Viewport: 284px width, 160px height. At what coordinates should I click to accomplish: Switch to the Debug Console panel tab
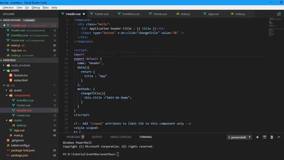tap(120, 137)
